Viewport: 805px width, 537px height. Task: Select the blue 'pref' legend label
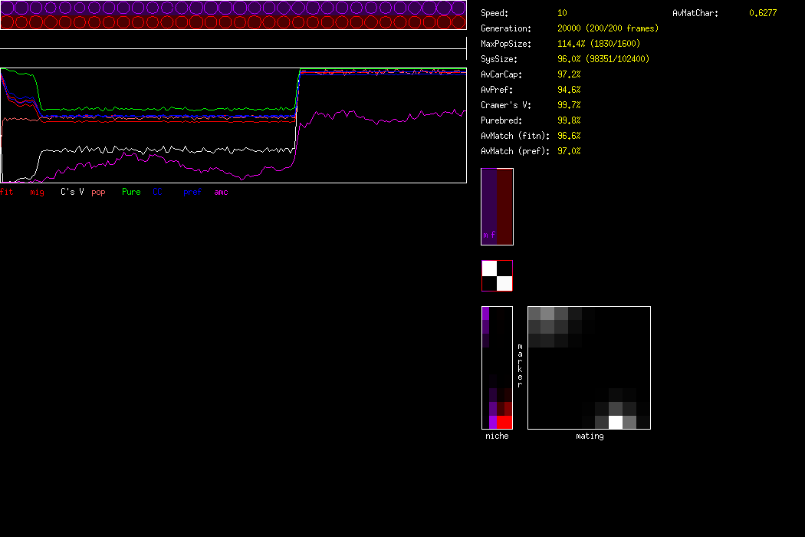tap(192, 192)
